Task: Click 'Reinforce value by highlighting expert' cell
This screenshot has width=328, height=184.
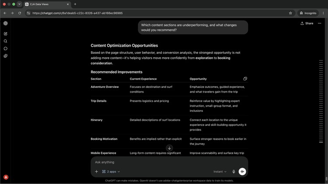Action: 215,106
